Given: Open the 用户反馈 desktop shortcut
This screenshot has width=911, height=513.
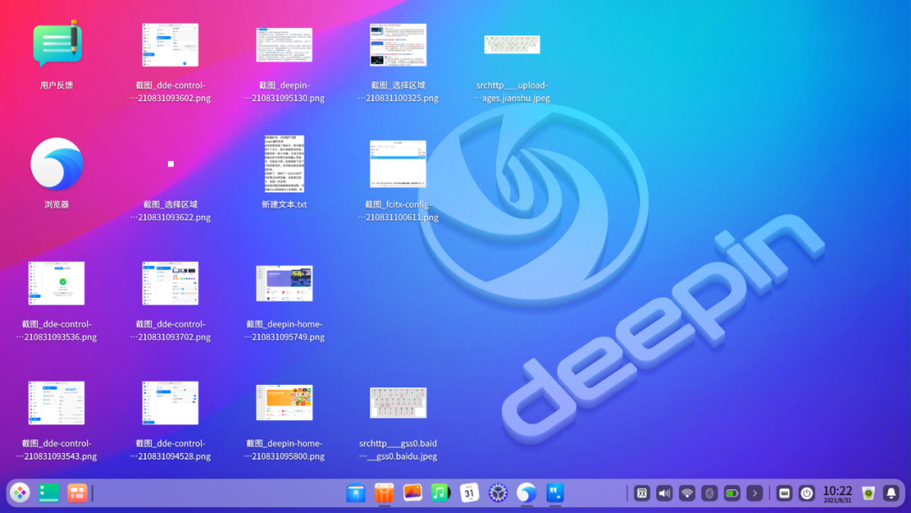Looking at the screenshot, I should click(57, 45).
